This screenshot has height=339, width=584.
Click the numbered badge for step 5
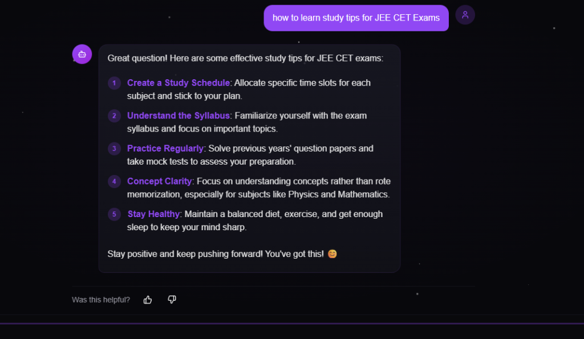click(114, 214)
